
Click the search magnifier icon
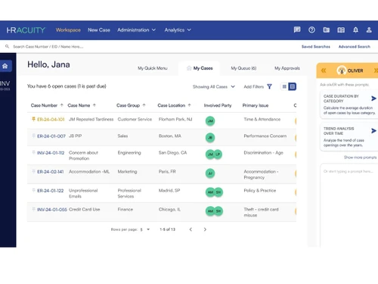(x=7, y=46)
